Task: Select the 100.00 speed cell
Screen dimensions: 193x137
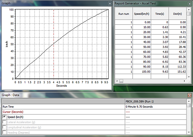Action: [142, 71]
